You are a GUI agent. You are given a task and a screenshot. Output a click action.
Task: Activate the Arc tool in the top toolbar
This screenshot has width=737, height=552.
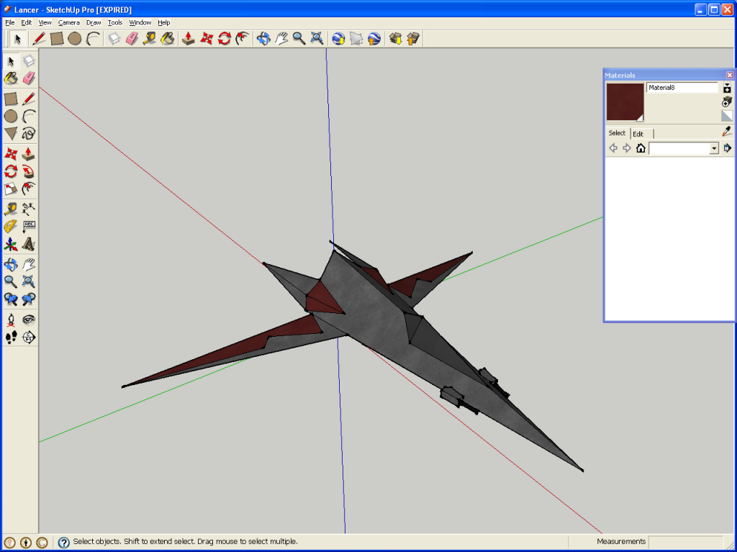93,39
